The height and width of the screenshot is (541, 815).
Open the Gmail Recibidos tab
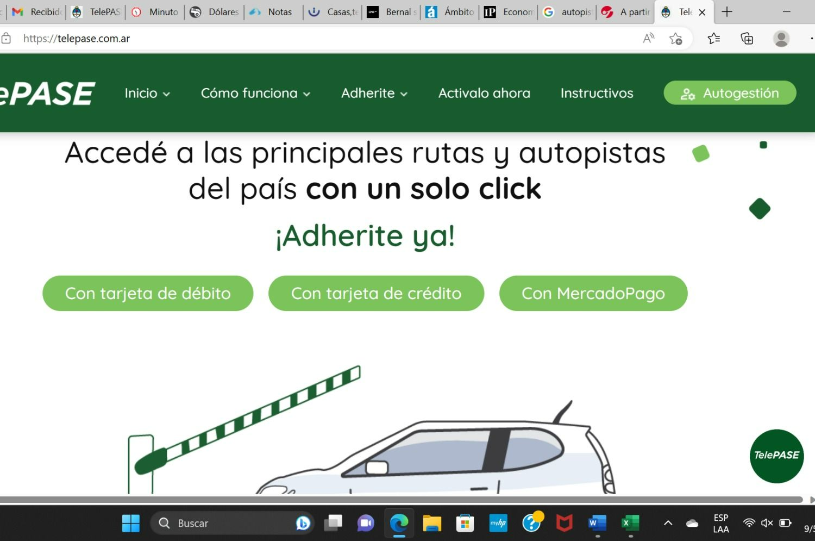click(x=36, y=12)
